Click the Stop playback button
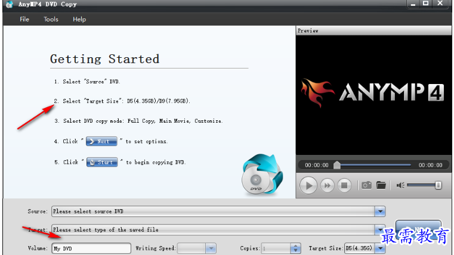This screenshot has height=255, width=454. (x=344, y=185)
